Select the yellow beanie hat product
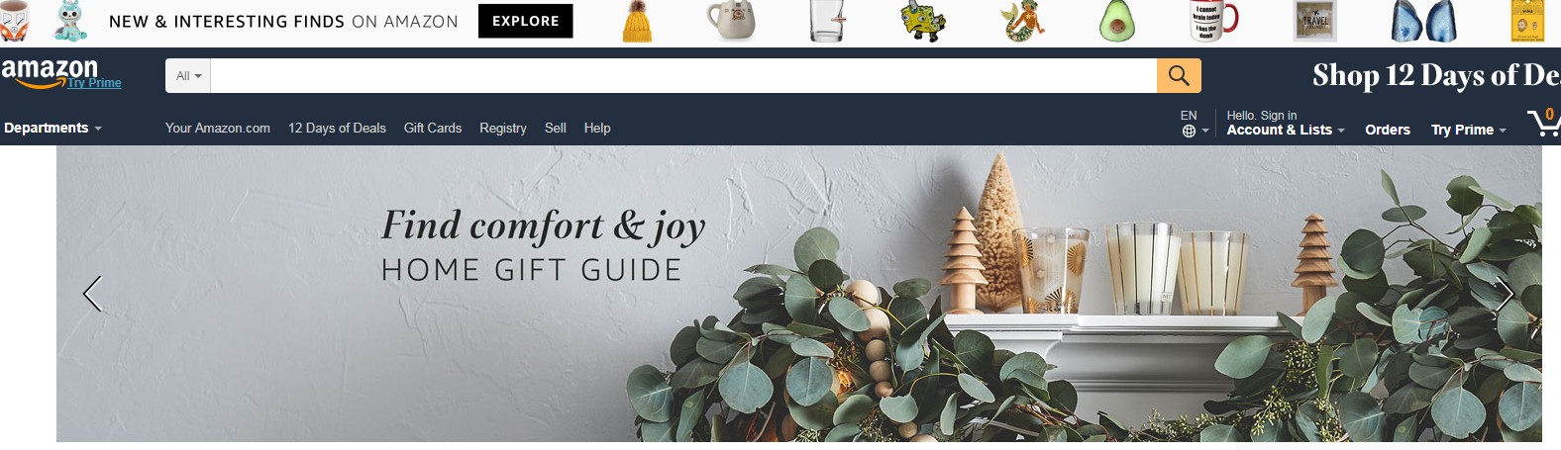The image size is (1561, 450). click(x=637, y=22)
